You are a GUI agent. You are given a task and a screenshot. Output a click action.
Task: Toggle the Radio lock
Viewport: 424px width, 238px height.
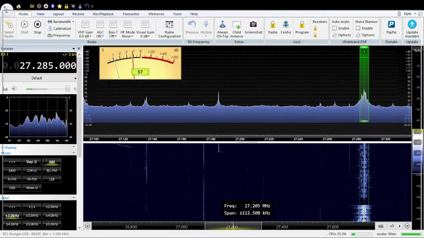(x=273, y=28)
